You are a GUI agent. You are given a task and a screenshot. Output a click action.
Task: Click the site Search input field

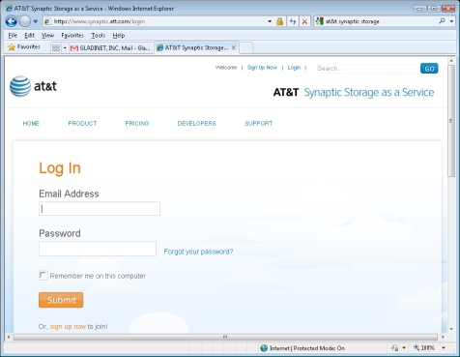click(x=366, y=69)
